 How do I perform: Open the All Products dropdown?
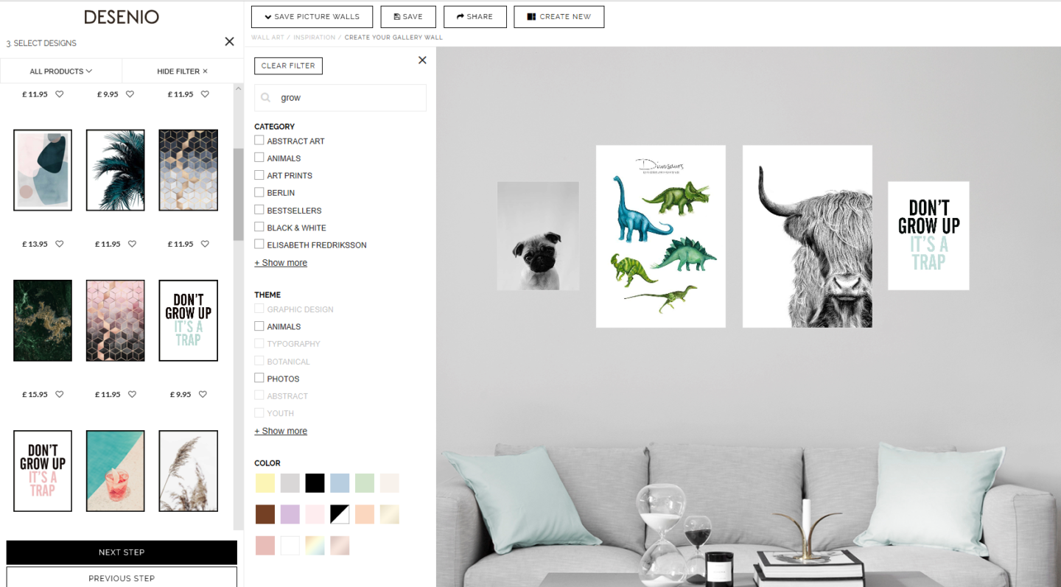click(61, 71)
